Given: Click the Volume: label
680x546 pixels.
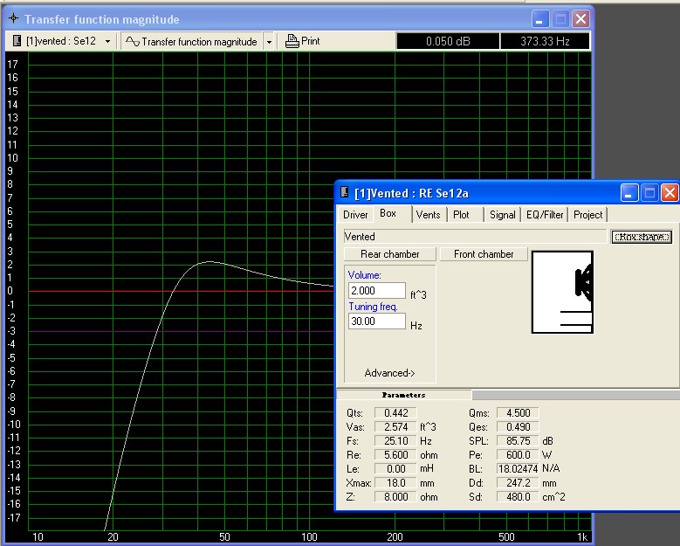Looking at the screenshot, I should (364, 275).
